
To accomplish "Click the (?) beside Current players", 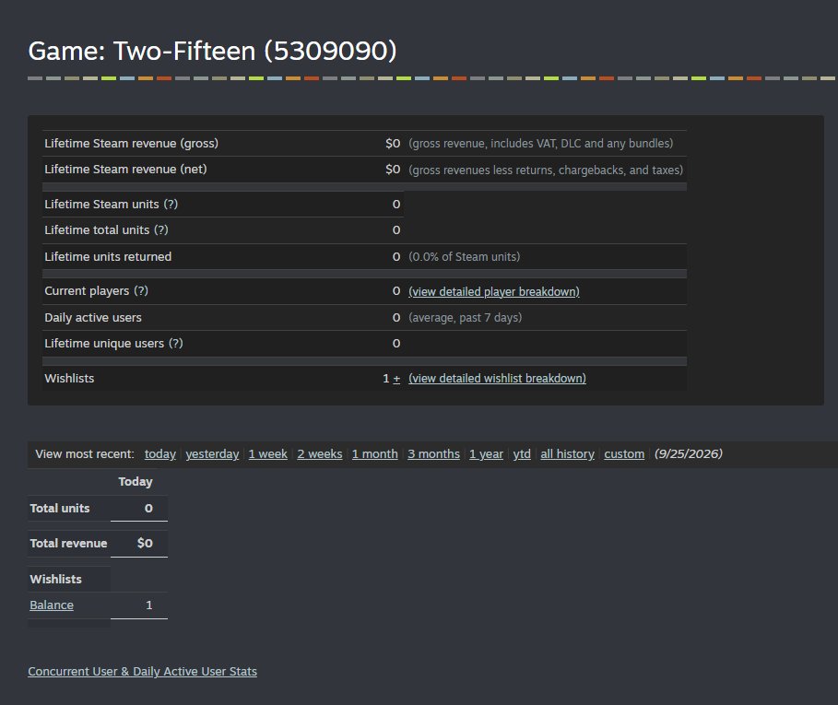I will (x=140, y=290).
